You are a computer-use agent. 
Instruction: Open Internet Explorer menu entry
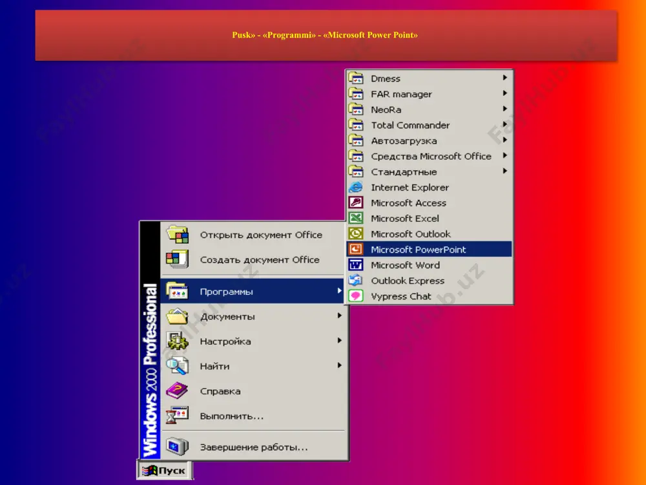tap(430, 188)
